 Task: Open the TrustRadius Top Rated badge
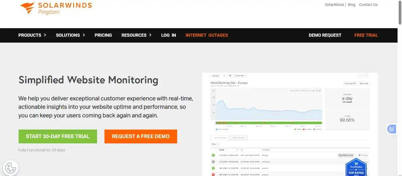pos(356,167)
